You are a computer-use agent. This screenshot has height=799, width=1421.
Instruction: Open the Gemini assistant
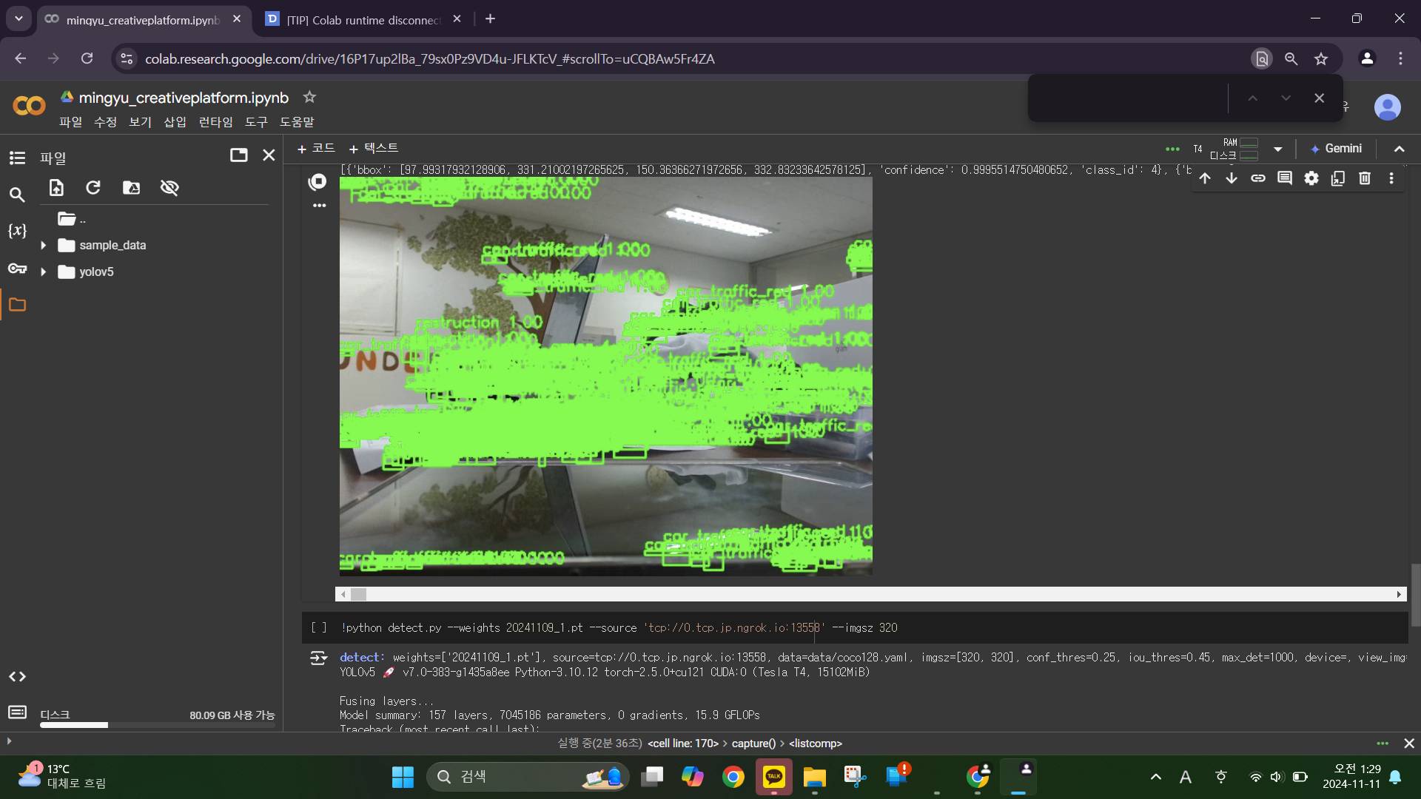(1336, 149)
